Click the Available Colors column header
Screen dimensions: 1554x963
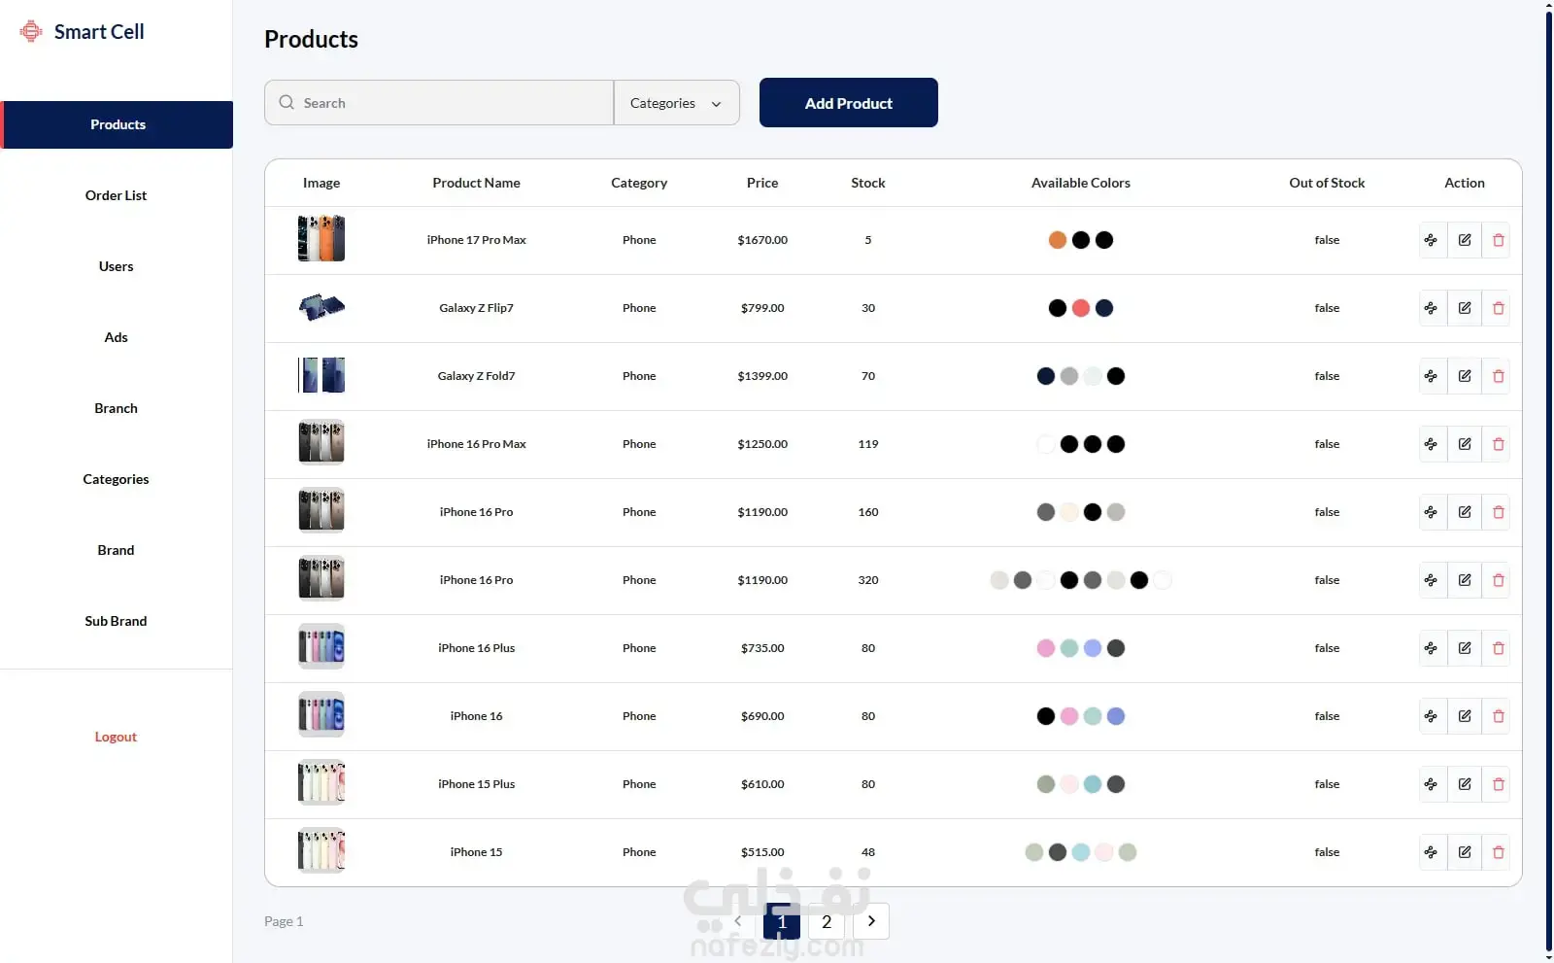click(x=1081, y=183)
